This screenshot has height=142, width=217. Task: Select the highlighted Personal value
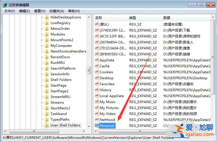click(107, 126)
